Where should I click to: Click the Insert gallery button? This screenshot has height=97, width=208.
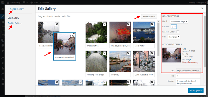pyautogui.click(x=196, y=91)
